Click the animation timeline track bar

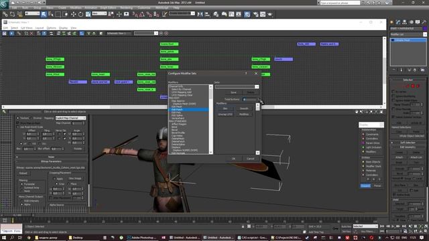coord(194,220)
